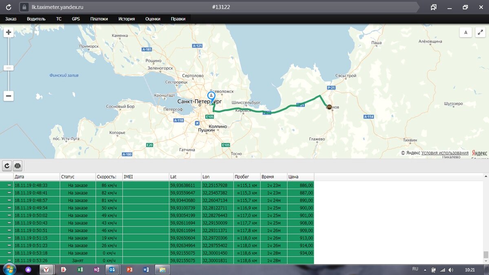
Task: Open Excel from the taskbar
Action: [81, 270]
